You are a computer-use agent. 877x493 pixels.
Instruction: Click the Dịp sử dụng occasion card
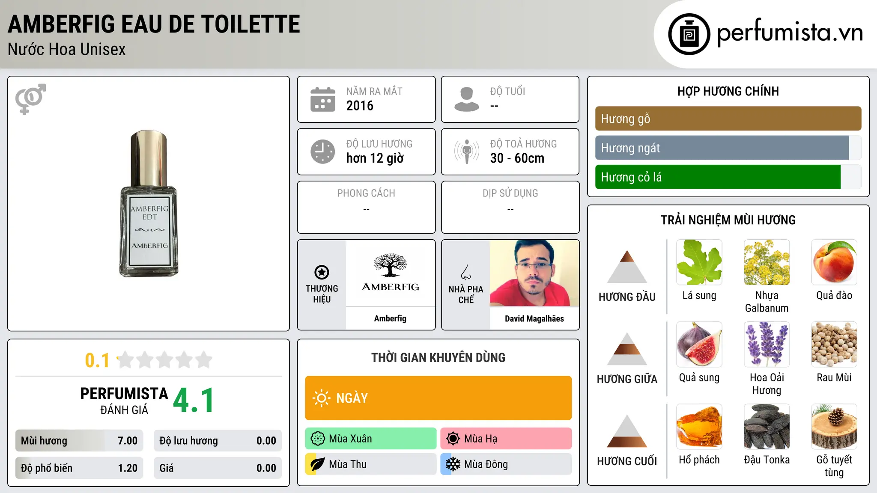[510, 207]
